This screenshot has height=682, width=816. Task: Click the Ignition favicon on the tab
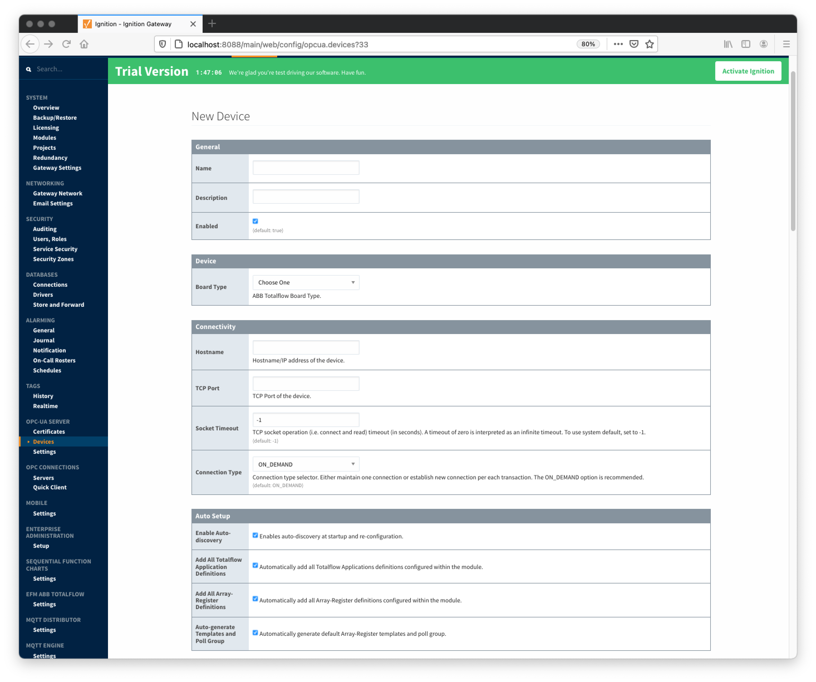[x=87, y=24]
